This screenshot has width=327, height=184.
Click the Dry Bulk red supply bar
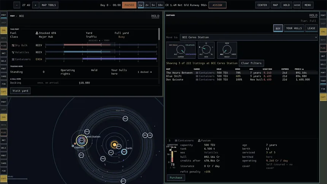click(87, 44)
